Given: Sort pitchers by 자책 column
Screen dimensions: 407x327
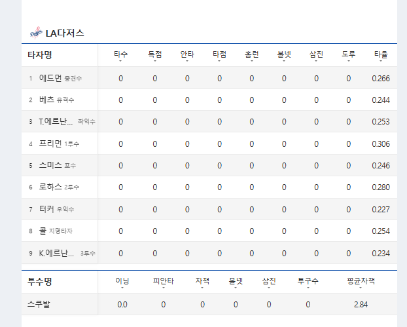Looking at the screenshot, I should 202,282.
